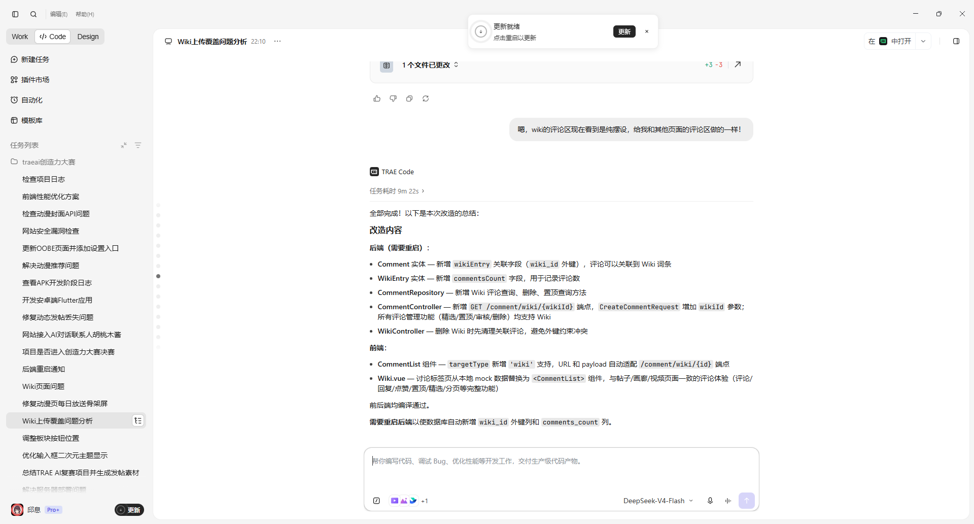Click the slash command icon in the input box

click(x=376, y=501)
